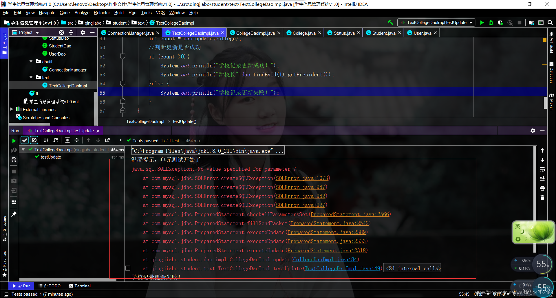Click Project panel horizontal scrollbar
Screen dimensions: 556x298
[30, 124]
